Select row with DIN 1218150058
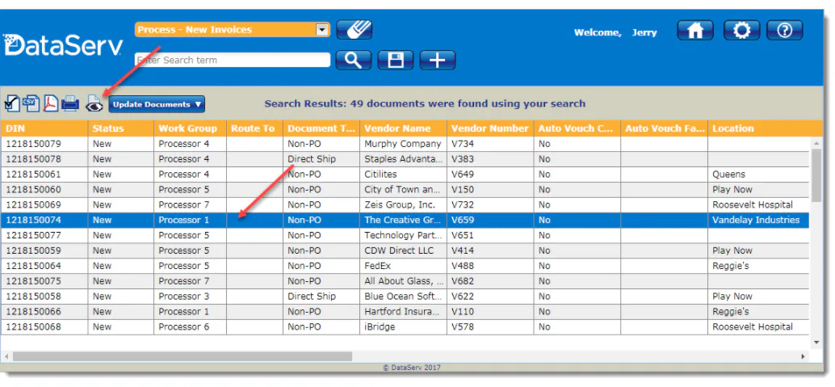The width and height of the screenshot is (835, 387). pos(405,297)
